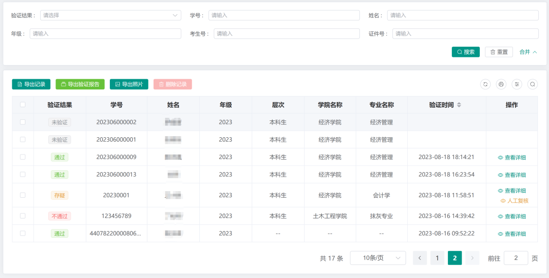Image resolution: width=549 pixels, height=278 pixels.
Task: Open the 10条/页 page size dropdown
Action: 378,258
